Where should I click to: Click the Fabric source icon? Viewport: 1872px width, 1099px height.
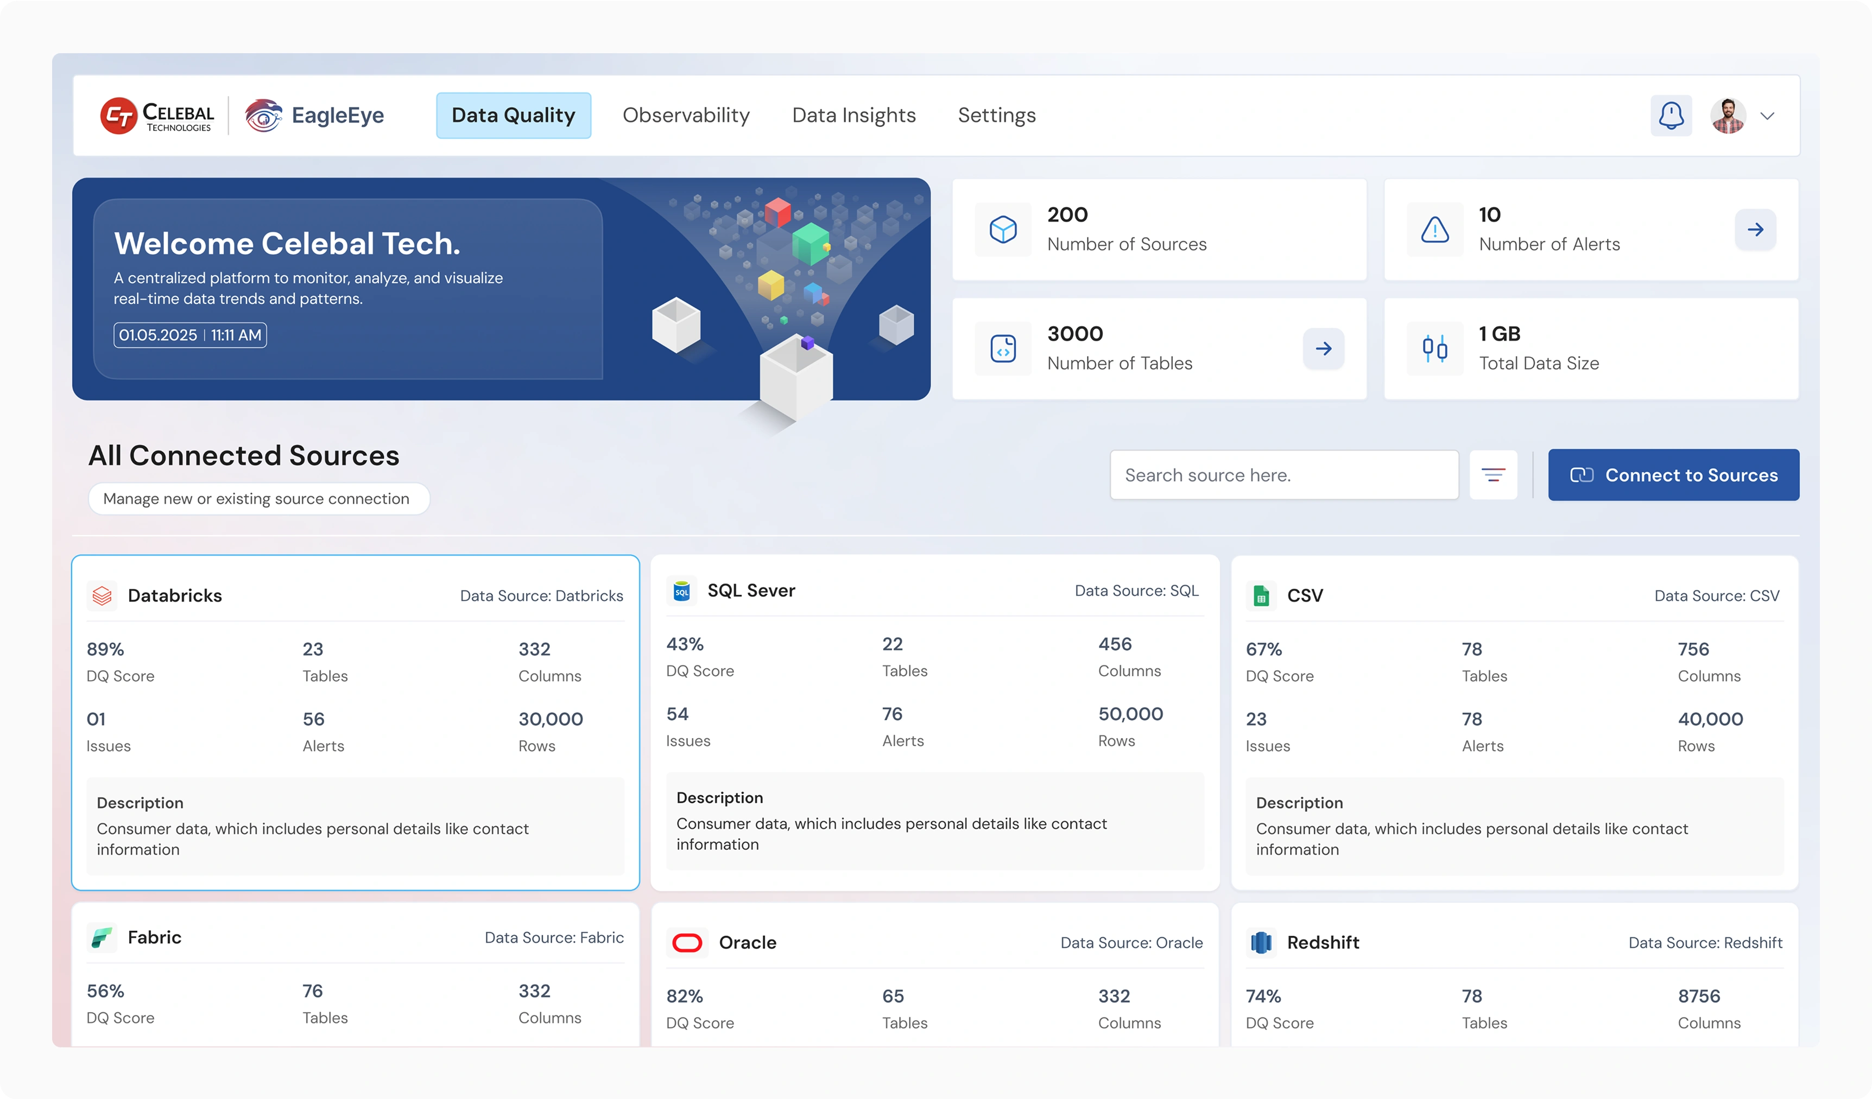(x=103, y=937)
